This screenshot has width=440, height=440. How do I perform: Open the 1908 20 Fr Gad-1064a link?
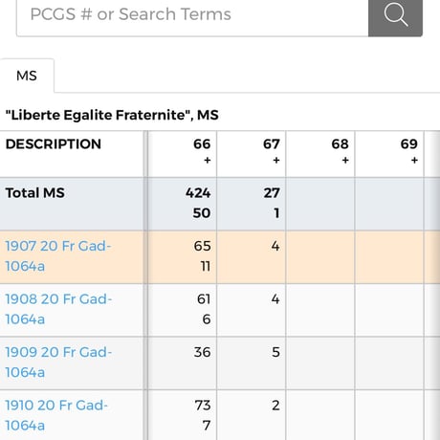58,309
